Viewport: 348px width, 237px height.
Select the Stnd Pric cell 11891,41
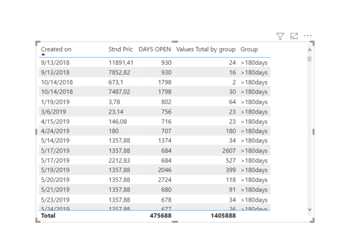121,62
